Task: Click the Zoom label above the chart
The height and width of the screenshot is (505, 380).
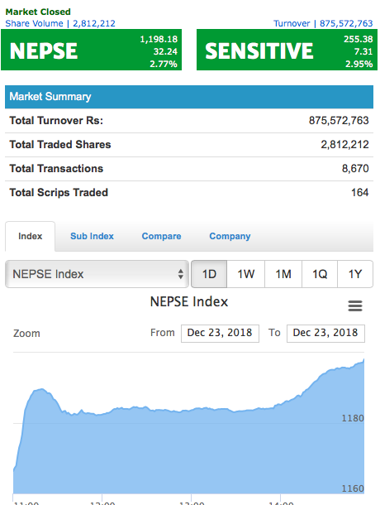Action: [26, 334]
